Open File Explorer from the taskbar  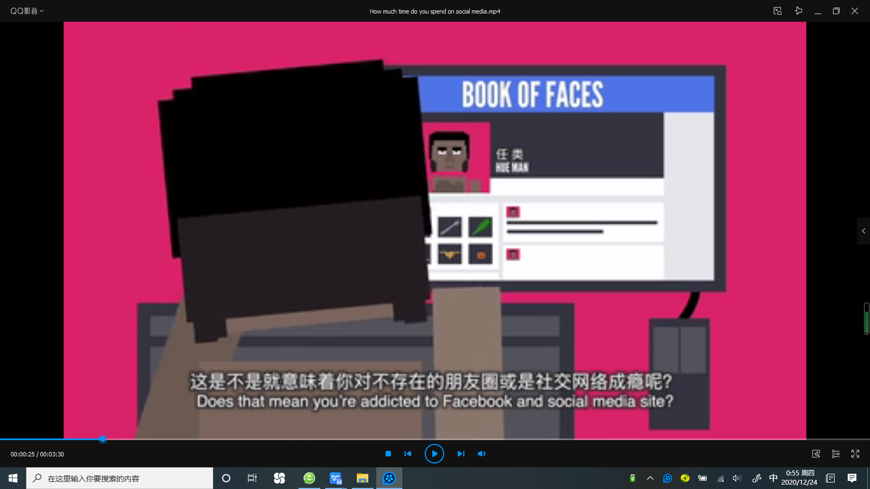coord(362,478)
